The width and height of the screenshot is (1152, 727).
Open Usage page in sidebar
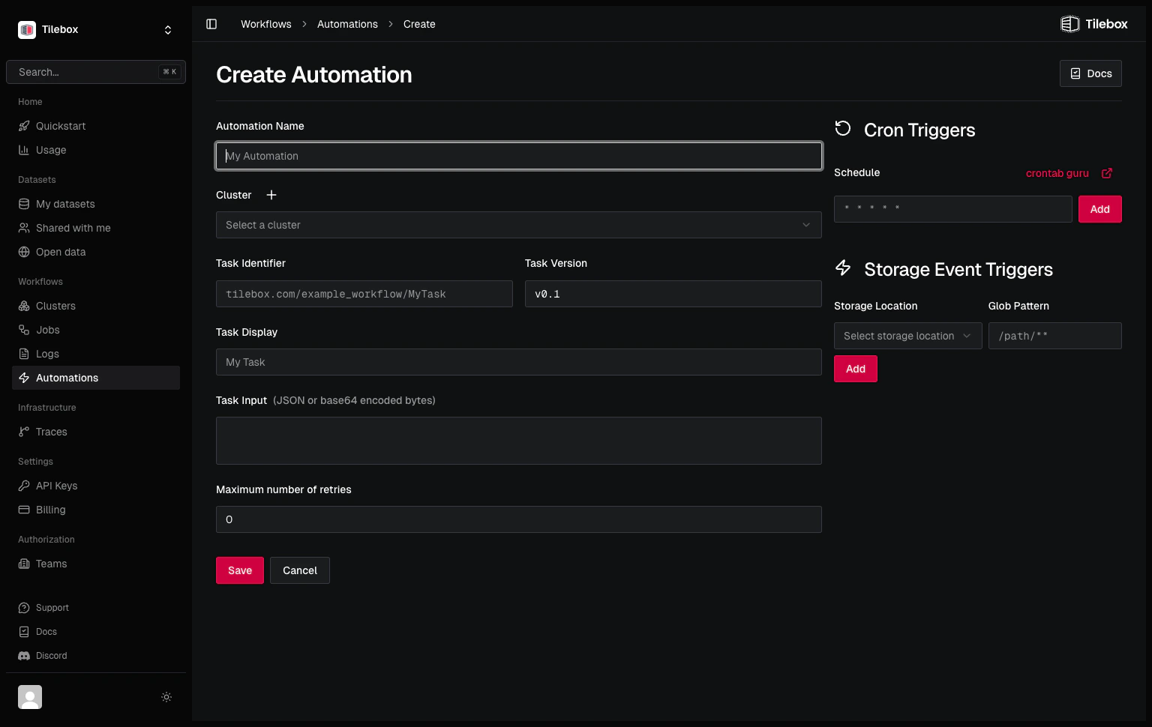click(96, 150)
